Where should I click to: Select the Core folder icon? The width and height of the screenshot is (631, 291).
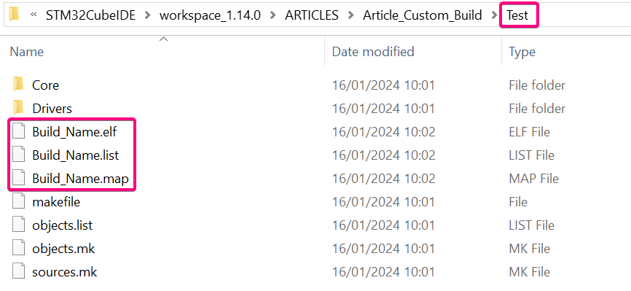click(x=18, y=85)
